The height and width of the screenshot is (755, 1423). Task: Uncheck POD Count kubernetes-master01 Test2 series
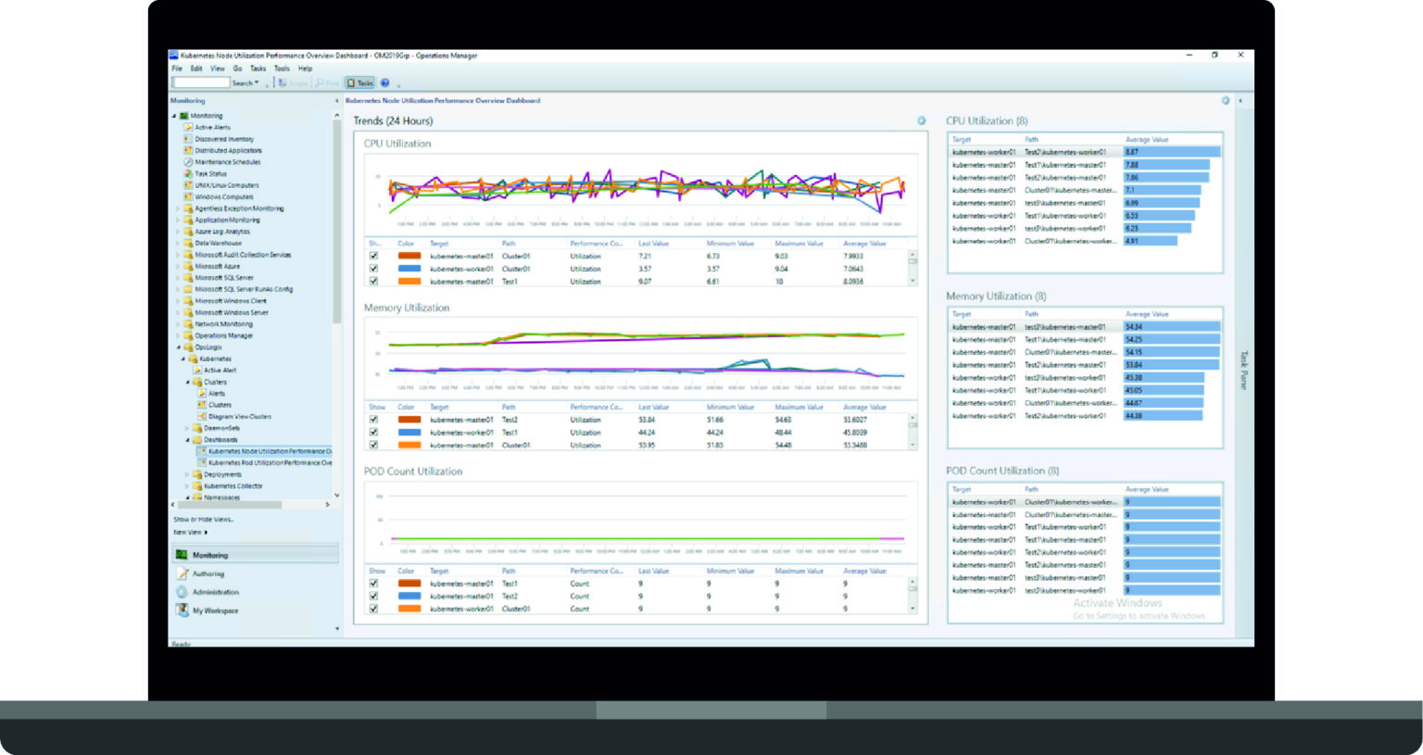pyautogui.click(x=373, y=597)
